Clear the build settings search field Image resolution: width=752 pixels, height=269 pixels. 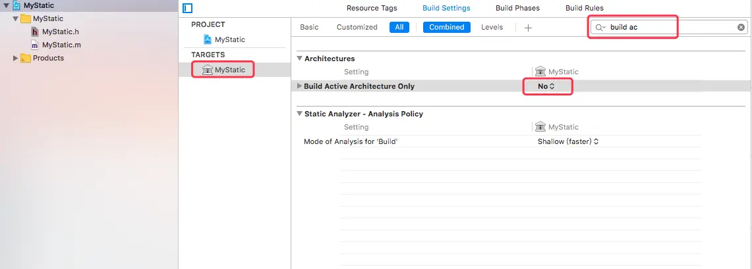coord(741,27)
